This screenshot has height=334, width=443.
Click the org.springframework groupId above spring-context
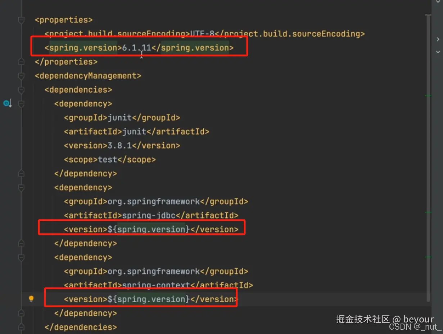coord(156,271)
